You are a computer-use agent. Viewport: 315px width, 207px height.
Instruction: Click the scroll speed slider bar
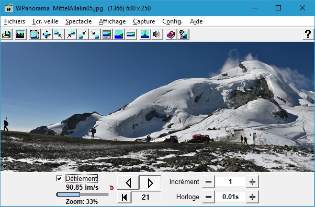pos(82,194)
